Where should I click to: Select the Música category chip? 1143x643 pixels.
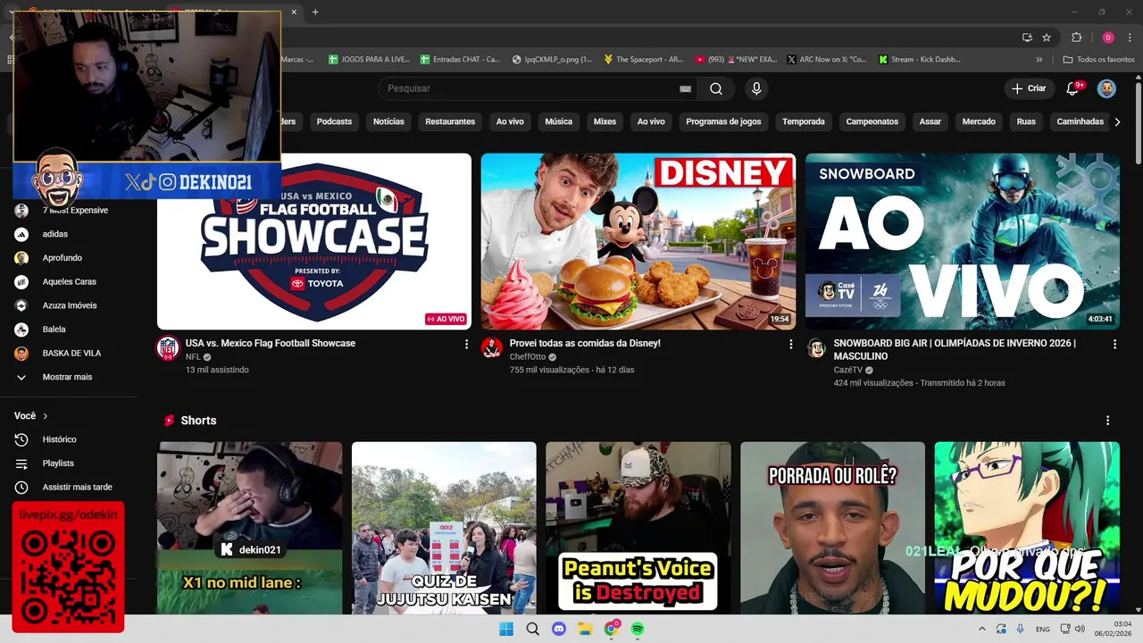pyautogui.click(x=559, y=121)
